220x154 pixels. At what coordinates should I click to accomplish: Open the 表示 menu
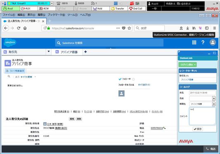pos(31,14)
